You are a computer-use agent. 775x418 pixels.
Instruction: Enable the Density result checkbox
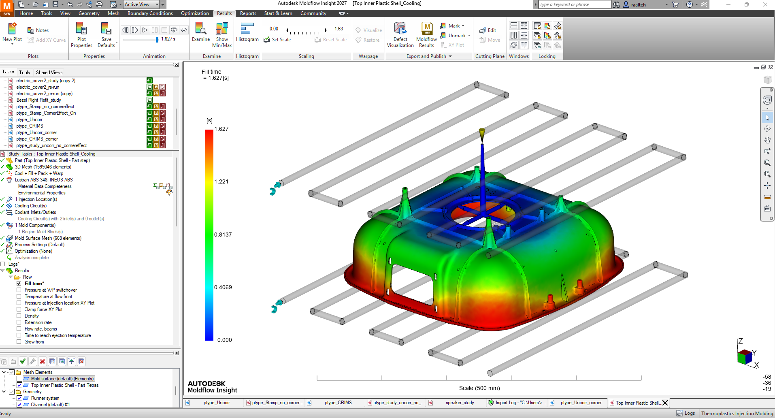click(19, 316)
